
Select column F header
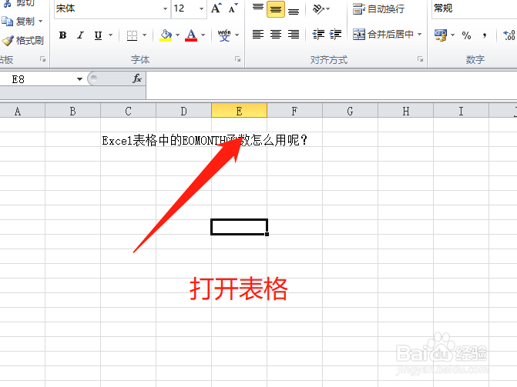click(294, 112)
